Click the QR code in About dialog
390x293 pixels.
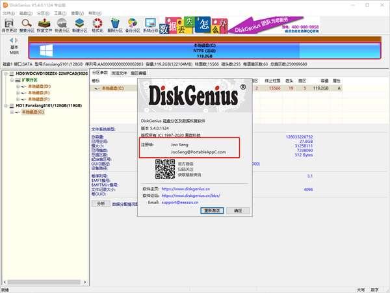click(165, 169)
